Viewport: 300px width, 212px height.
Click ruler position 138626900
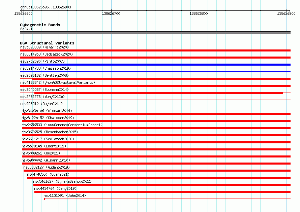286,13
